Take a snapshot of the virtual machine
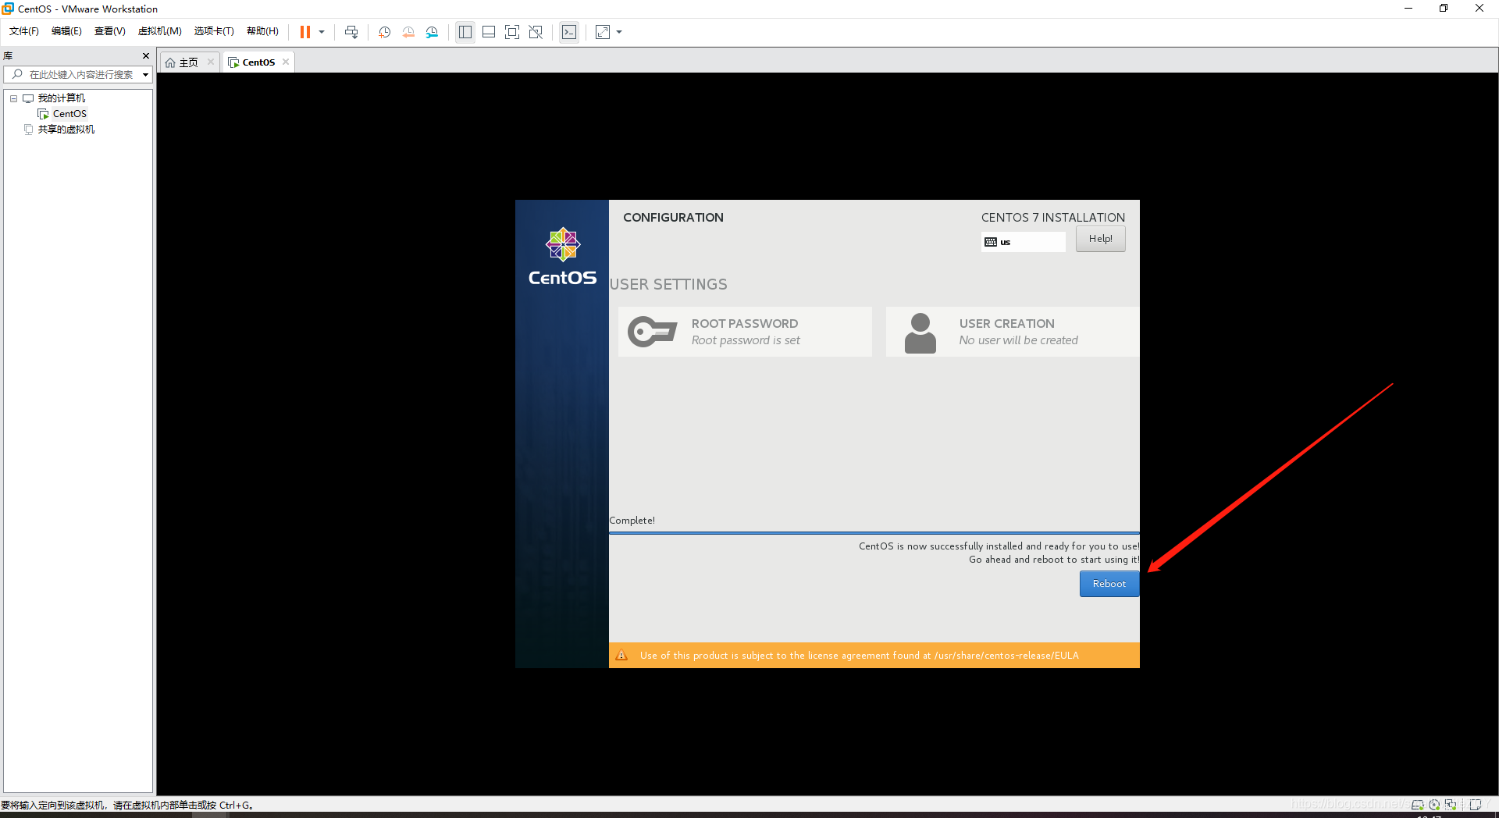Screen dimensions: 1499x818 385,32
